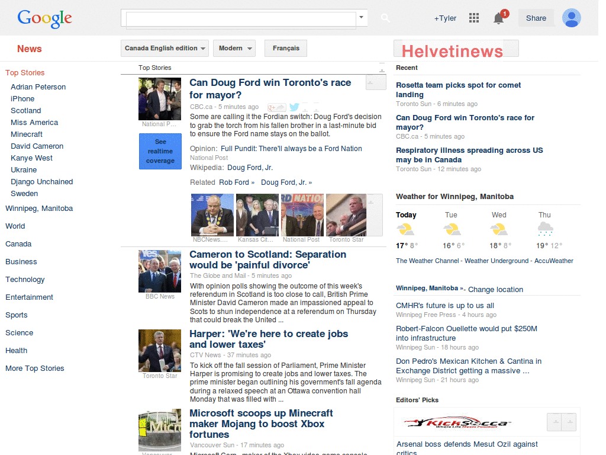Click Wednesday's weather icon
The image size is (606, 455).
(498, 229)
